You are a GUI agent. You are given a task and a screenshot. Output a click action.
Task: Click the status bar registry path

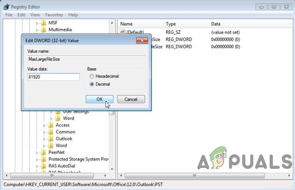(x=83, y=184)
